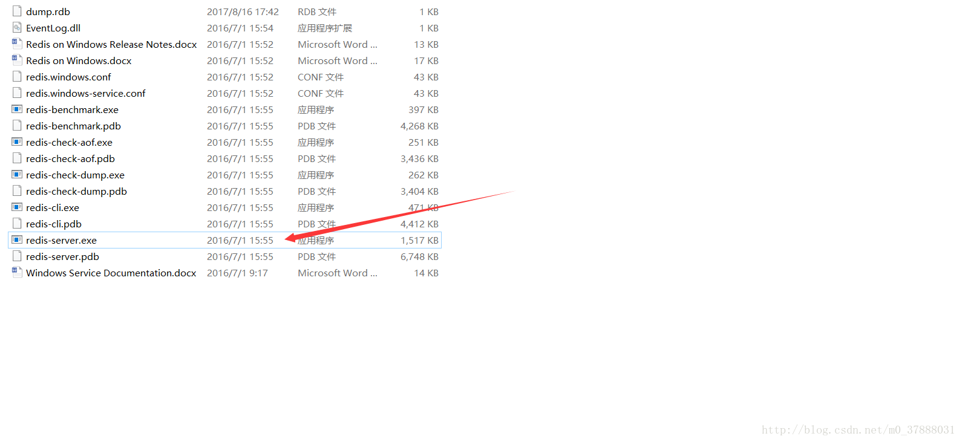Click the CONF 文件 type of redis.windows.conf
This screenshot has width=962, height=442.
pyautogui.click(x=321, y=77)
